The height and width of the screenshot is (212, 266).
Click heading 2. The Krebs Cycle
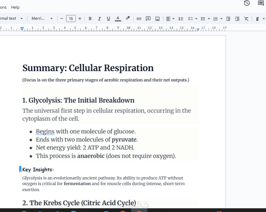(79, 203)
